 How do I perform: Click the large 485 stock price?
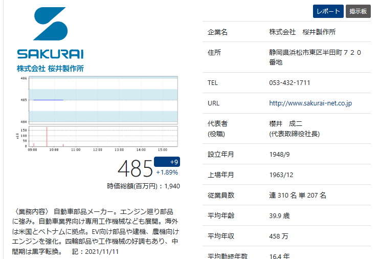pyautogui.click(x=135, y=168)
